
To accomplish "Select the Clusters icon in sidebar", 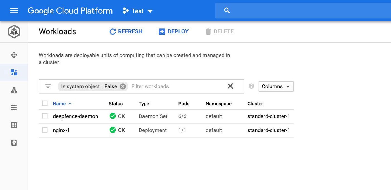I will click(x=14, y=55).
